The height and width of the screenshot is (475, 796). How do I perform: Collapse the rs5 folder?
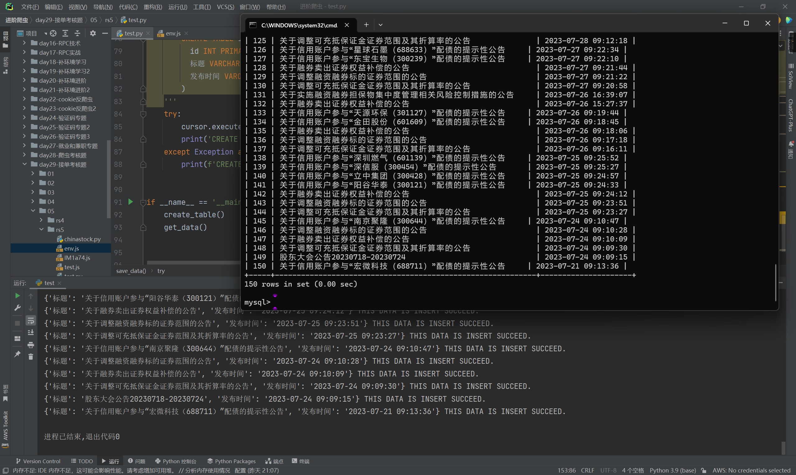tap(41, 229)
